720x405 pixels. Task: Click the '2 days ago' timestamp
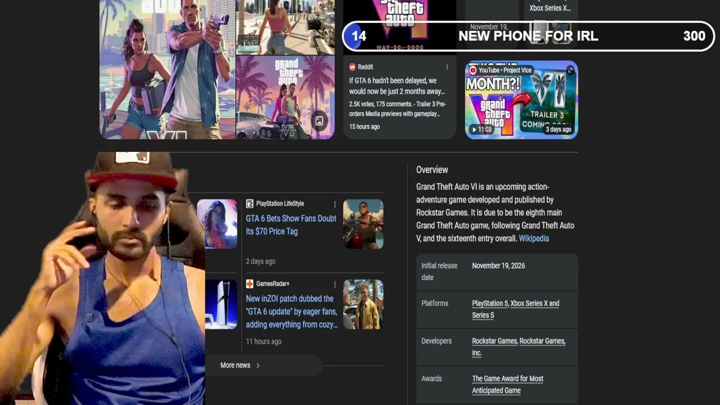click(x=260, y=262)
